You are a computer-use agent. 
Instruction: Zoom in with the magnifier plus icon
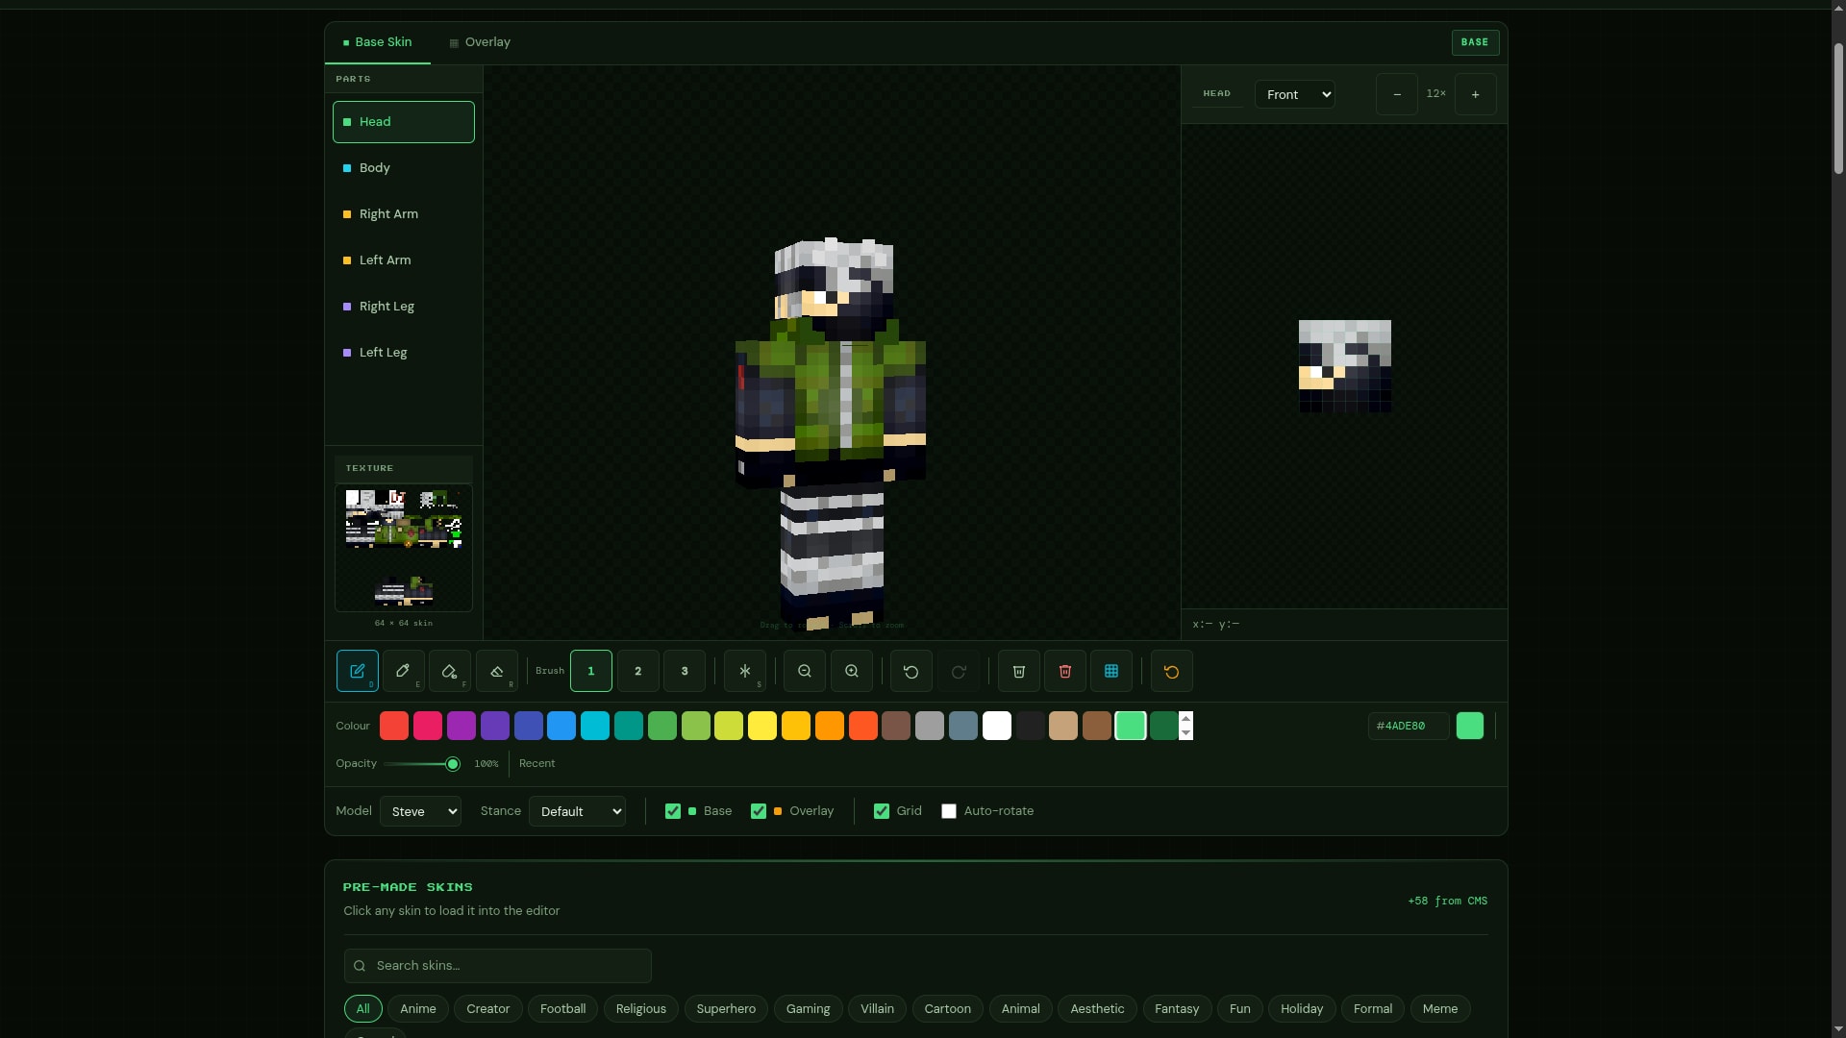[x=852, y=671]
